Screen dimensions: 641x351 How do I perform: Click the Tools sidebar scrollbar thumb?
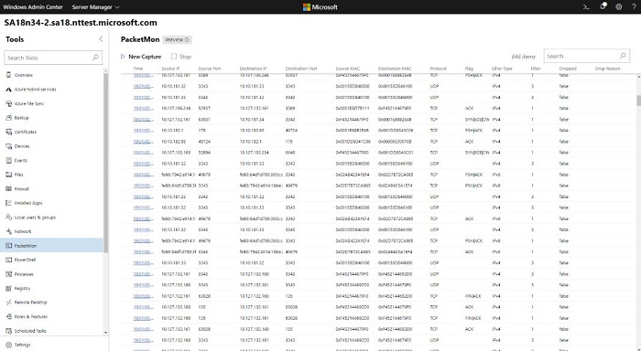click(x=106, y=163)
